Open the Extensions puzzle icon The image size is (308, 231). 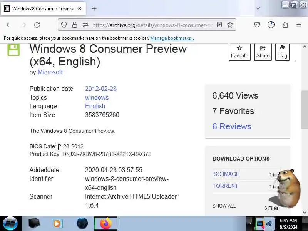(285, 25)
